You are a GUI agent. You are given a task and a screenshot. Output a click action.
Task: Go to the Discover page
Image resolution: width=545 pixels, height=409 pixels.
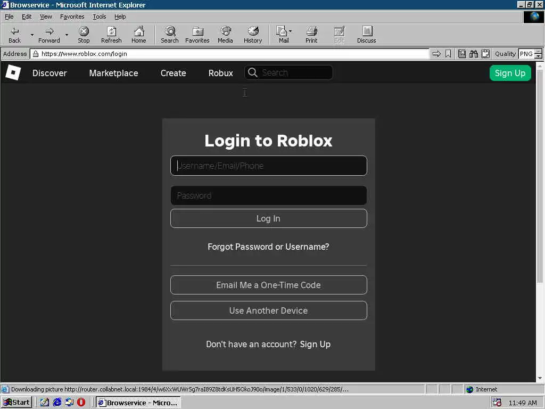(49, 73)
